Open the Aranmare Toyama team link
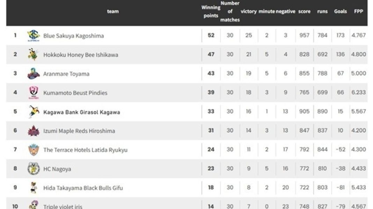The image size is (373, 209). 66,74
